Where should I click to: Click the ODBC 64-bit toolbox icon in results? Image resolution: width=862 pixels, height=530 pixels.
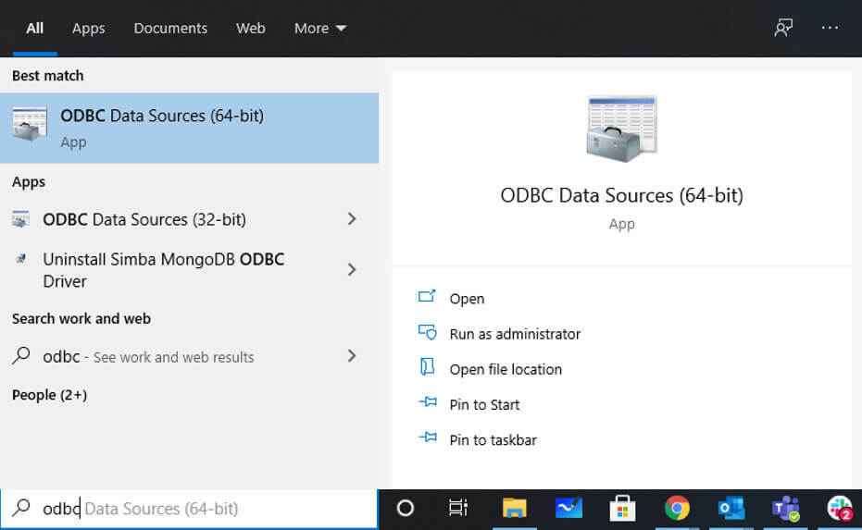coord(30,124)
